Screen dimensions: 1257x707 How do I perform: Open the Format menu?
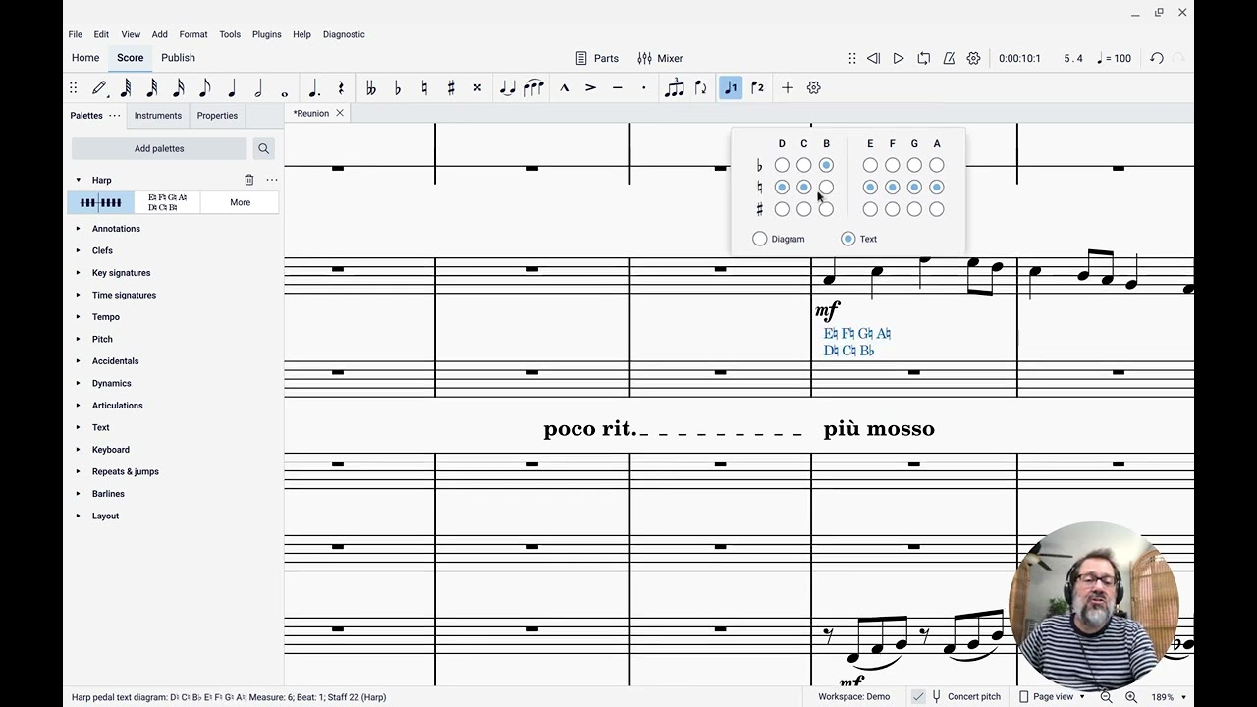[x=193, y=34]
